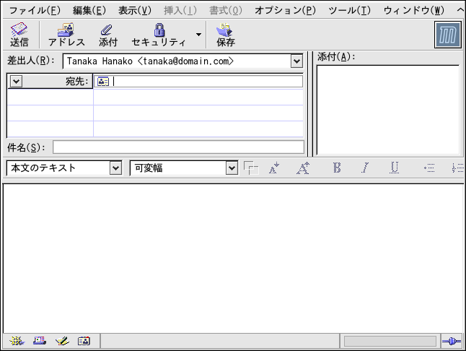
Task: Toggle italic text formatting
Action: tap(365, 168)
